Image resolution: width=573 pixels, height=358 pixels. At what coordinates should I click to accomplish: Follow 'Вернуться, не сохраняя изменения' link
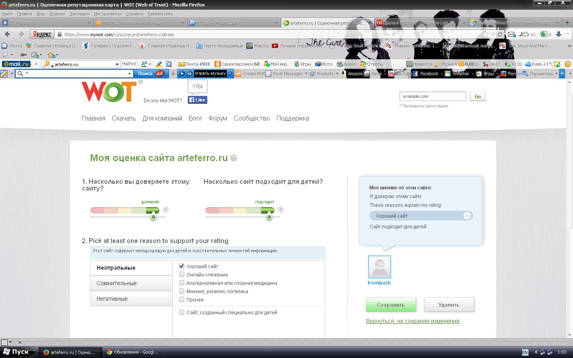pyautogui.click(x=413, y=321)
